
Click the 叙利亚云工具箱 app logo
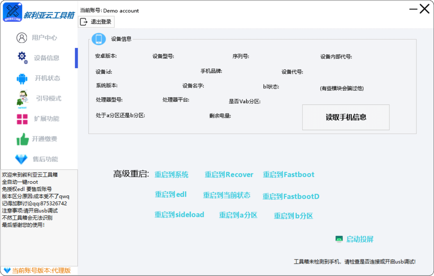pos(12,12)
